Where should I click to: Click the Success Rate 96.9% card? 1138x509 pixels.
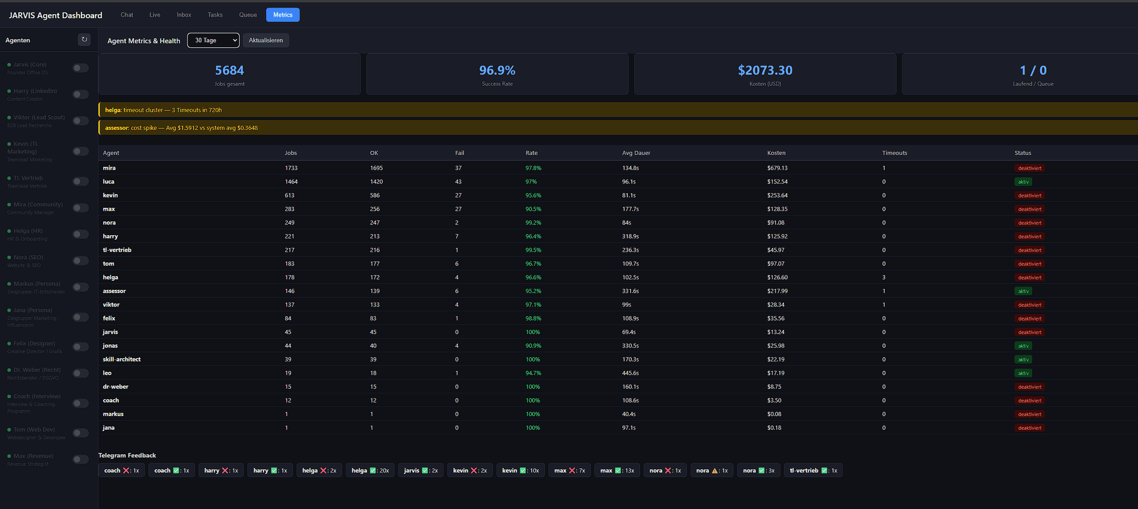[x=498, y=74]
